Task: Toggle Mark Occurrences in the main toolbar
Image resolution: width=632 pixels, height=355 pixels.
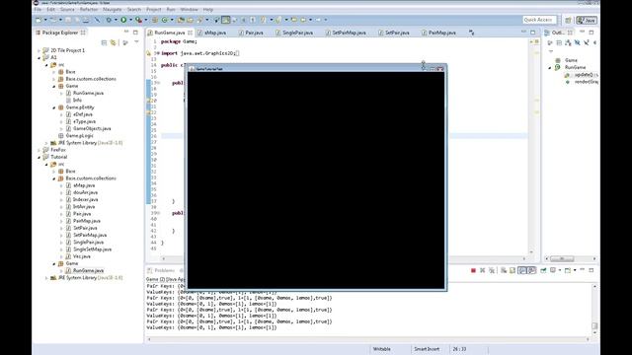Action: pos(226,20)
